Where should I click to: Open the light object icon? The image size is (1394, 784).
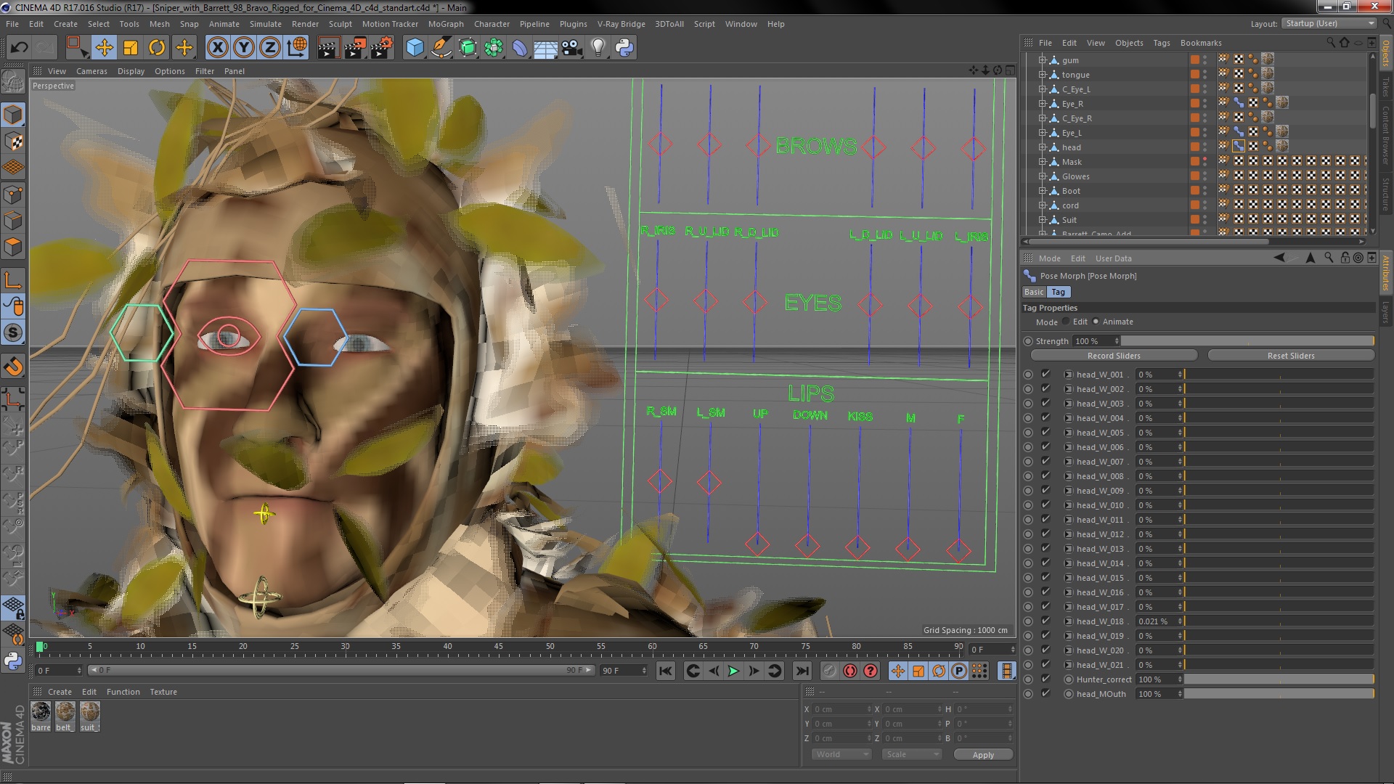(598, 48)
